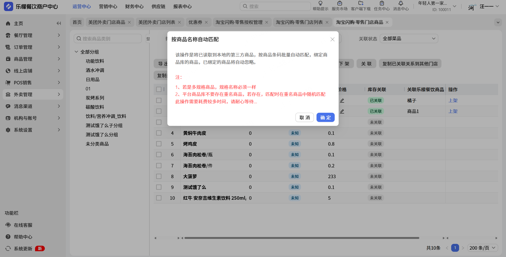
Task: Check the box for 黄焖牛肉皮 row
Action: point(159,133)
